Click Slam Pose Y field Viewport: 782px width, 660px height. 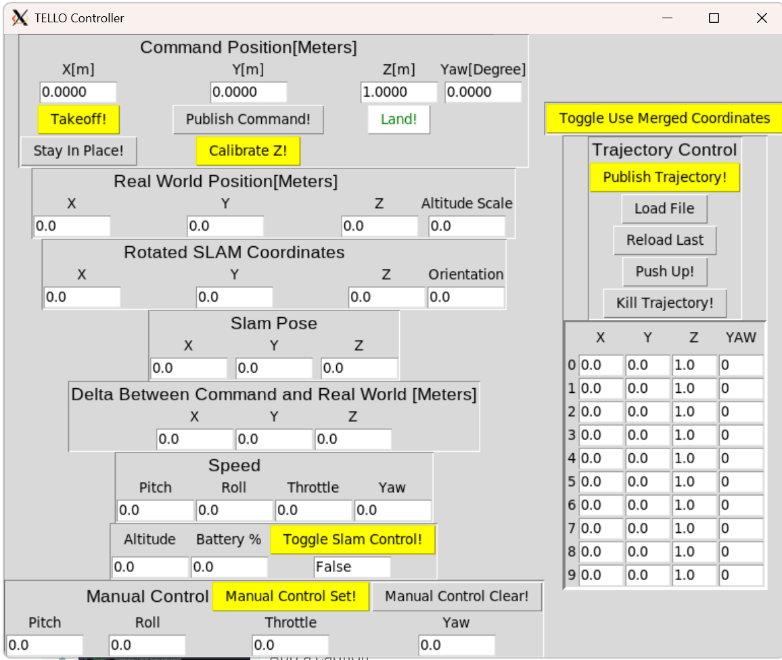coord(274,368)
